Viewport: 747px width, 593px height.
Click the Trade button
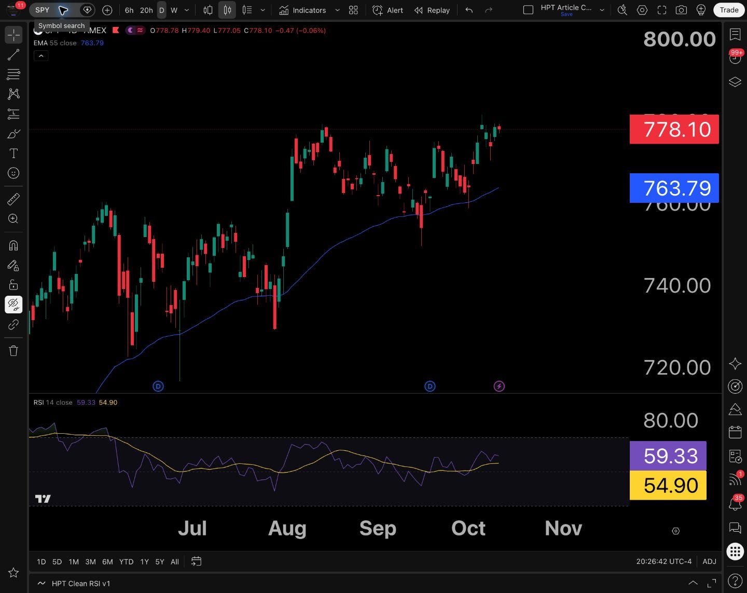729,10
